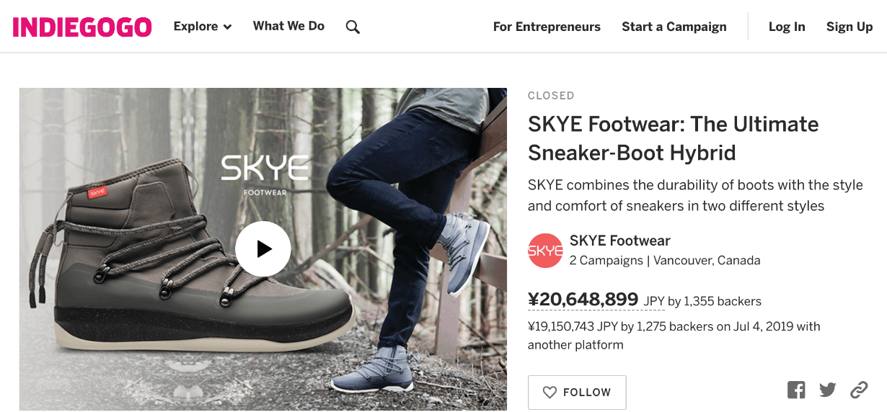
Task: Play the SKYE Footwear campaign video
Action: pyautogui.click(x=263, y=248)
